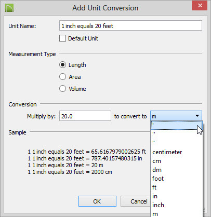Screen dimensions: 211x217
Task: Confirm with the OK button
Action: click(x=97, y=201)
